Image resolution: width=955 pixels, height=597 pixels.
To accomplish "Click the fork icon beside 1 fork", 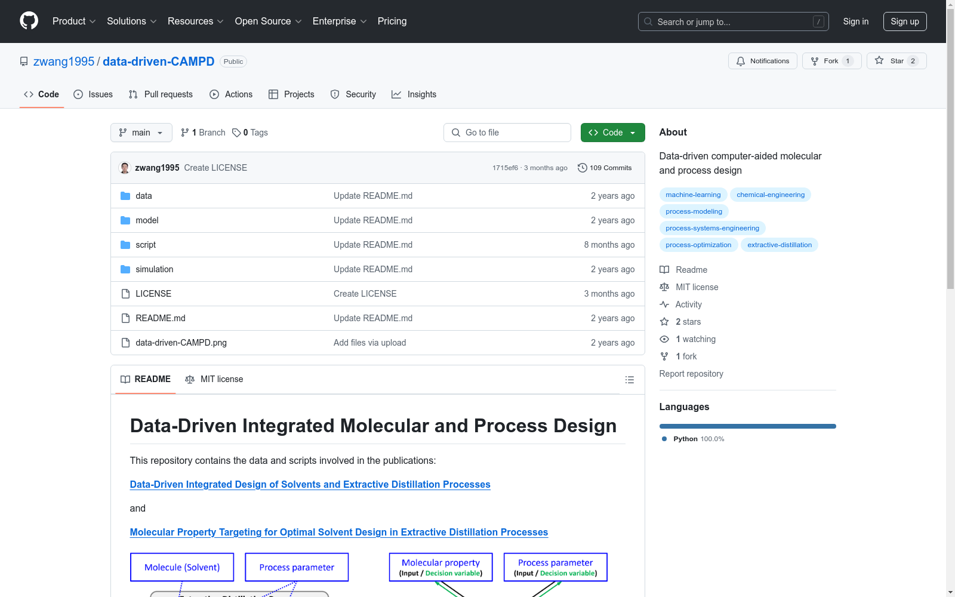I will click(x=664, y=356).
